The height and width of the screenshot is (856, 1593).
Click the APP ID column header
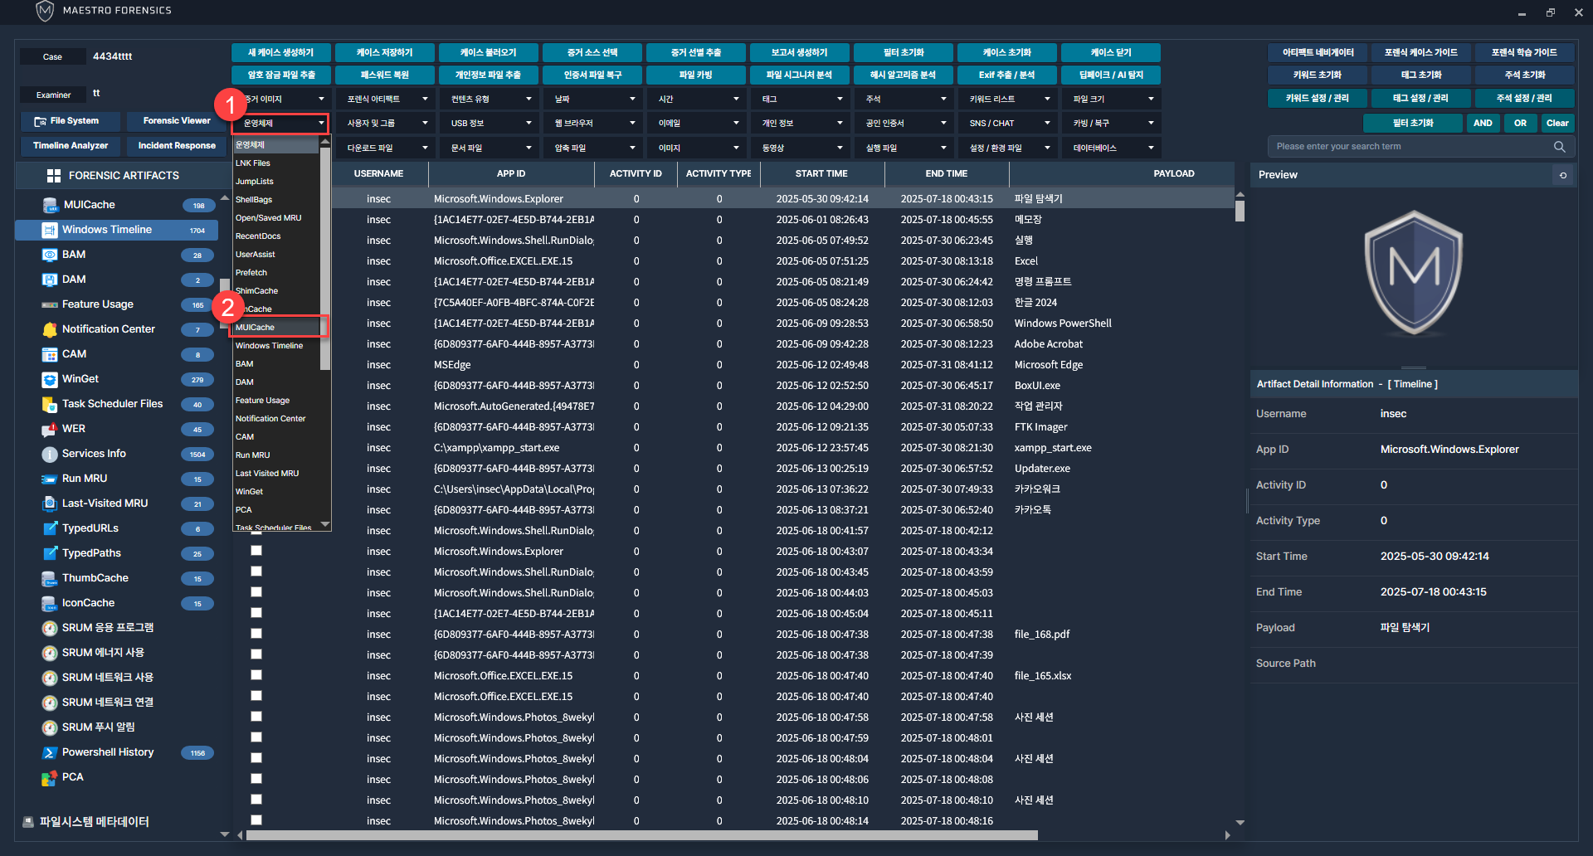(511, 174)
